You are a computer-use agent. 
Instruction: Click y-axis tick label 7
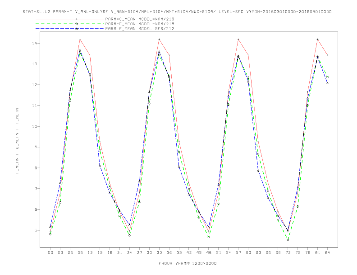pos(36,189)
